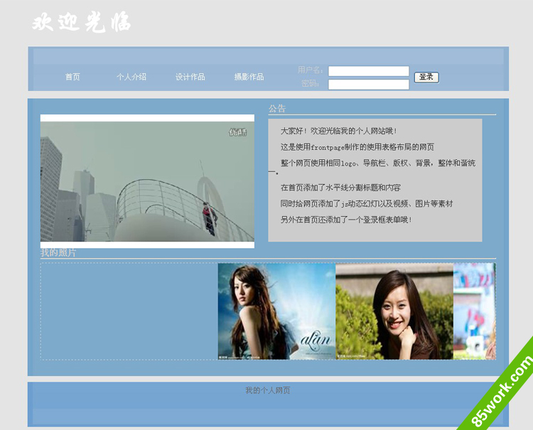Viewport: 533px width, 430px height.
Task: Click the 我的个人网页 footer text
Action: 268,390
